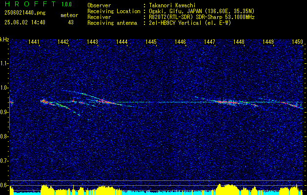Click the 1444 time axis label

click(122, 41)
